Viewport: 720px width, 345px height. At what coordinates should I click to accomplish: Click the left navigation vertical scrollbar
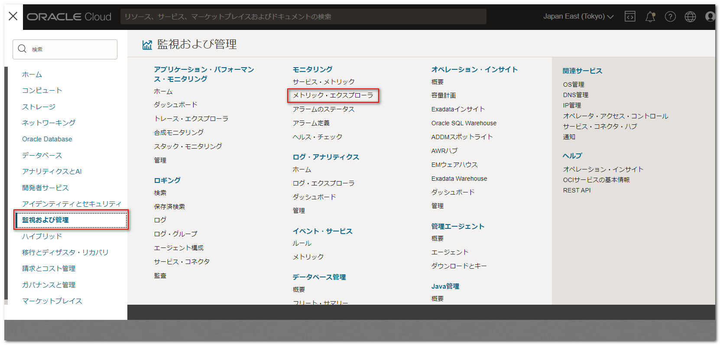(6, 183)
